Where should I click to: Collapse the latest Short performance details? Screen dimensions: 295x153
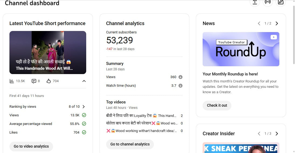point(84,81)
